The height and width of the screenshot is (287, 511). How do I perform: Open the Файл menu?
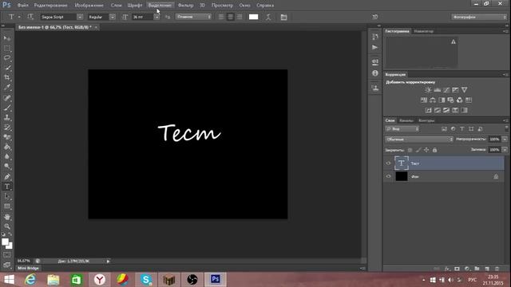[23, 6]
